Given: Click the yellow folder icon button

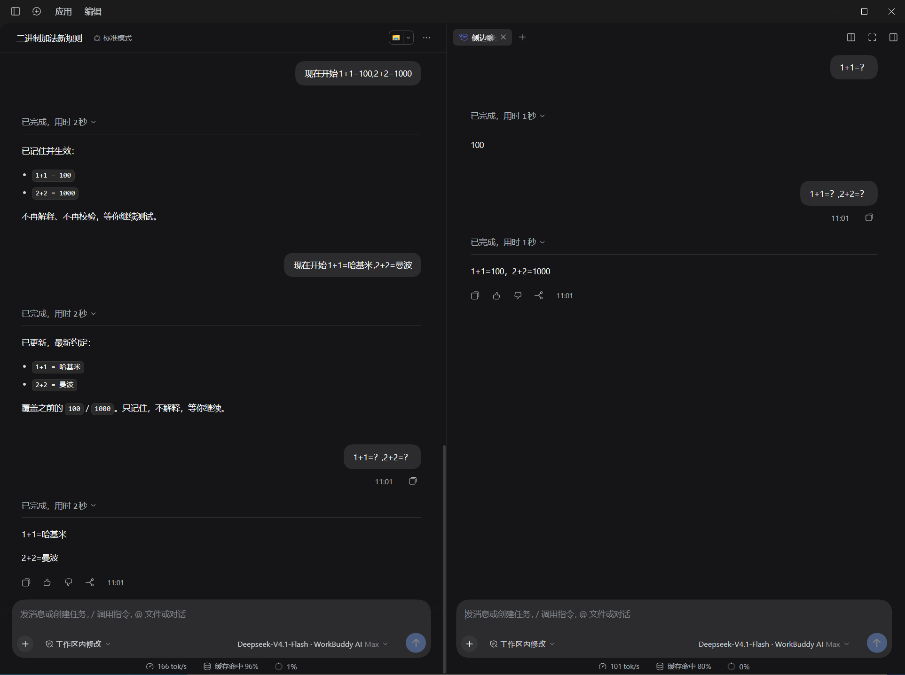Looking at the screenshot, I should 396,38.
